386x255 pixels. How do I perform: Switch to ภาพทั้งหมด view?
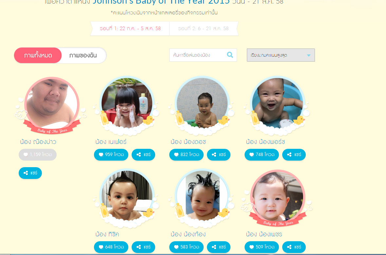click(x=38, y=55)
